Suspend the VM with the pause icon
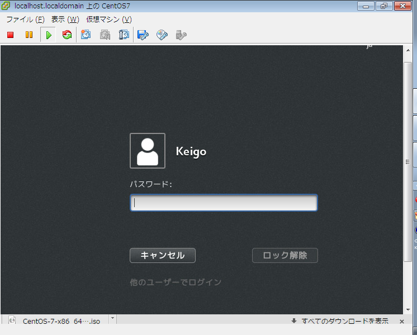Viewport: 417px width, 335px height. coord(29,35)
